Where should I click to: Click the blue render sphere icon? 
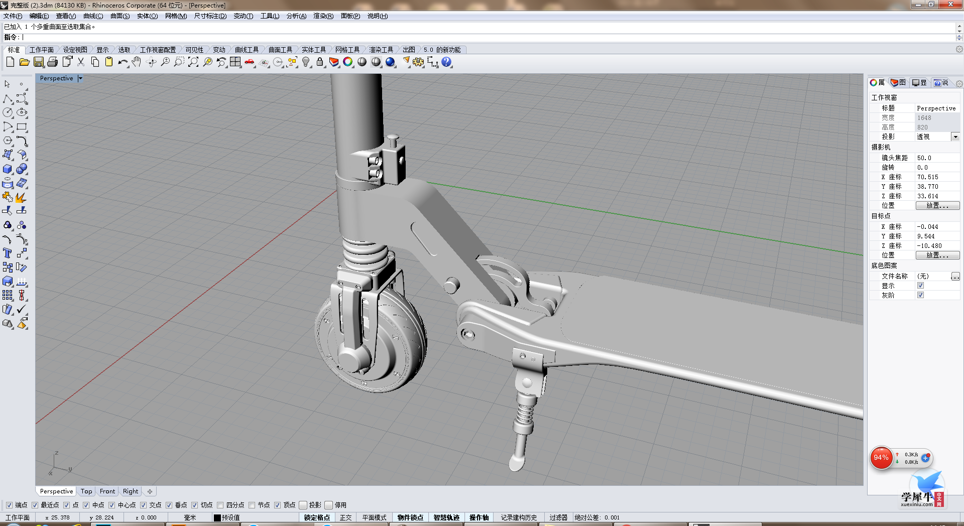[390, 62]
